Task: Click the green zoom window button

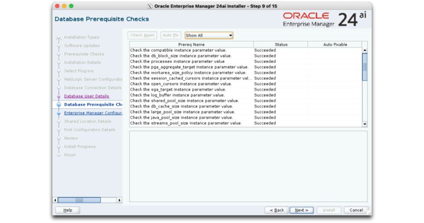Action: tap(71, 6)
